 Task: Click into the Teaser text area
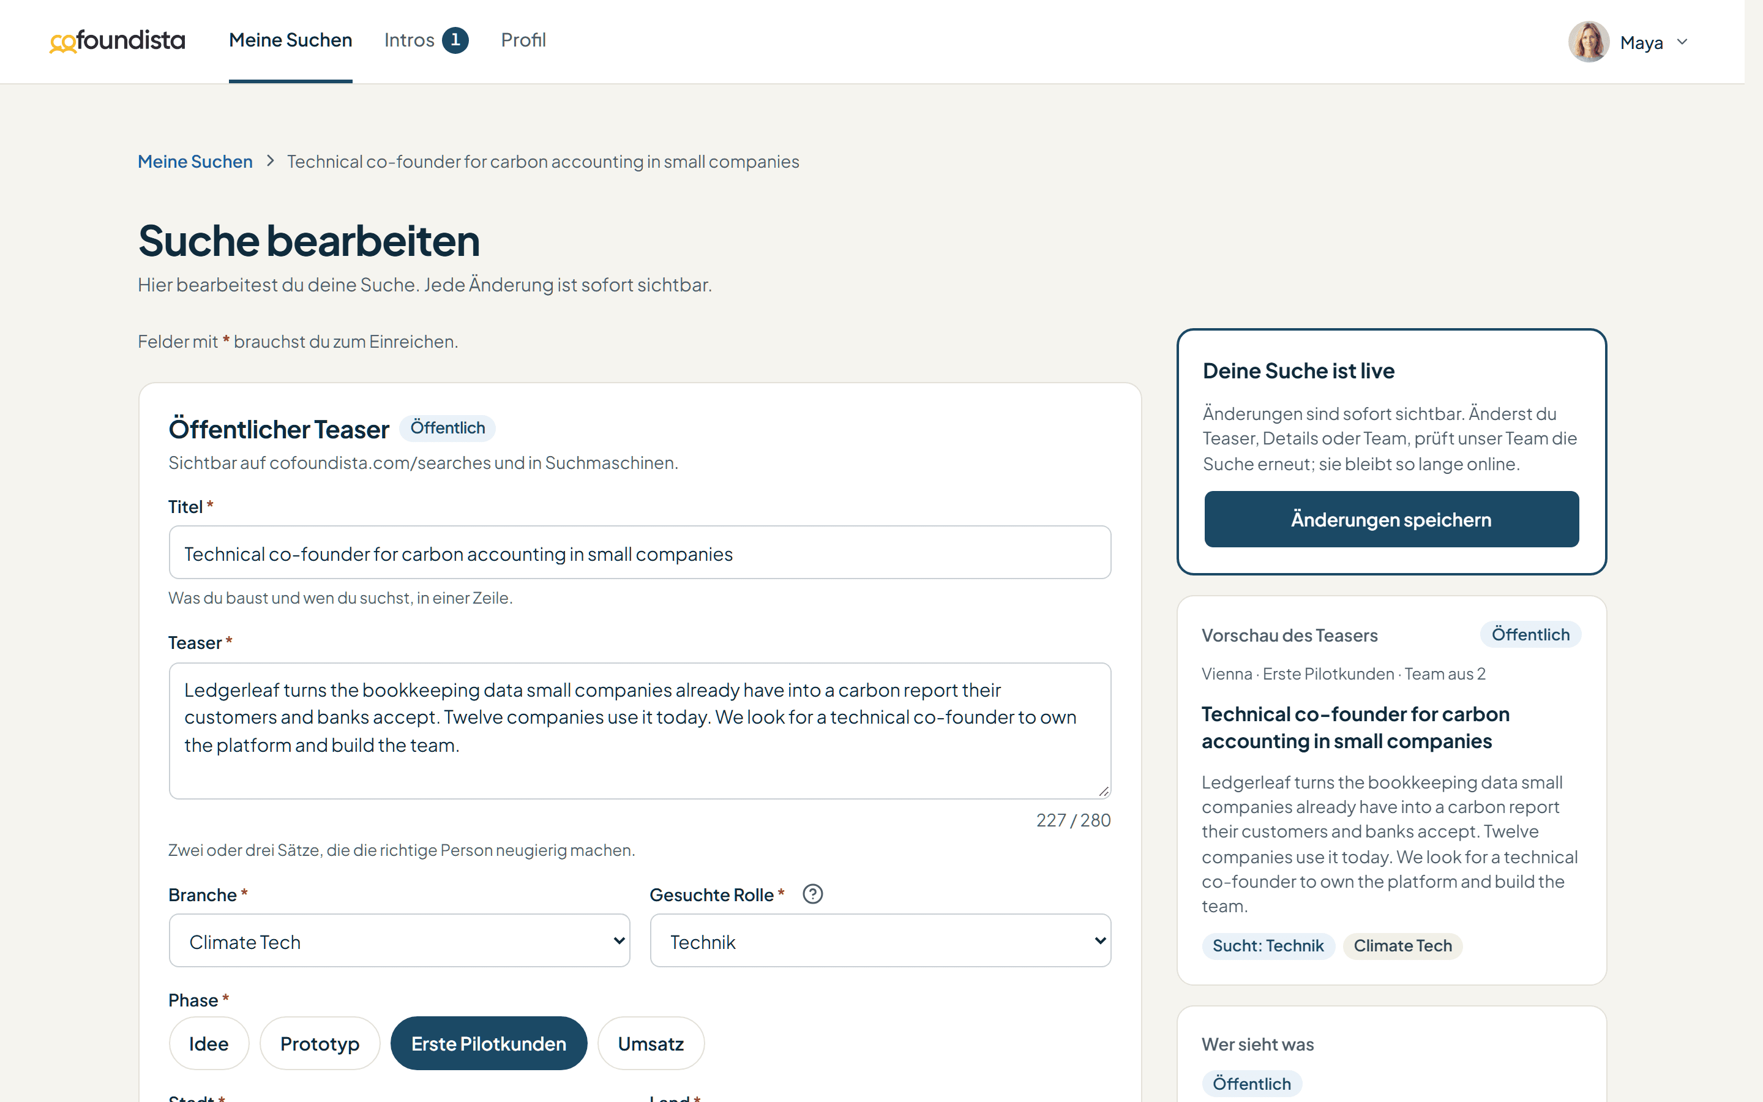pos(640,730)
